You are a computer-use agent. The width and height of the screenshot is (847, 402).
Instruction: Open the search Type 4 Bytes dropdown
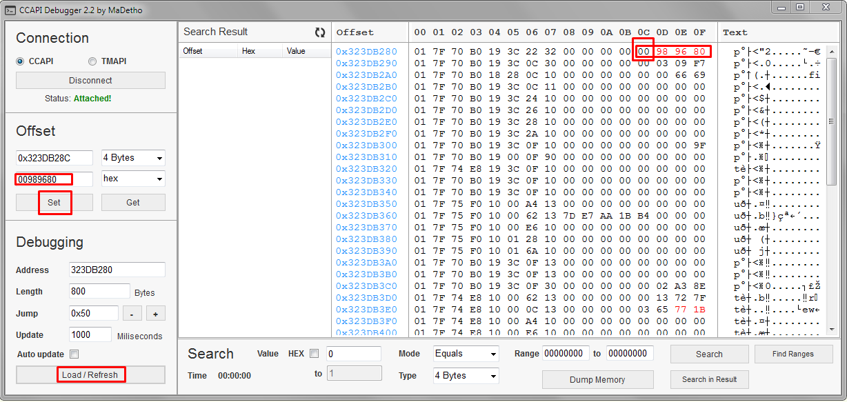point(466,376)
